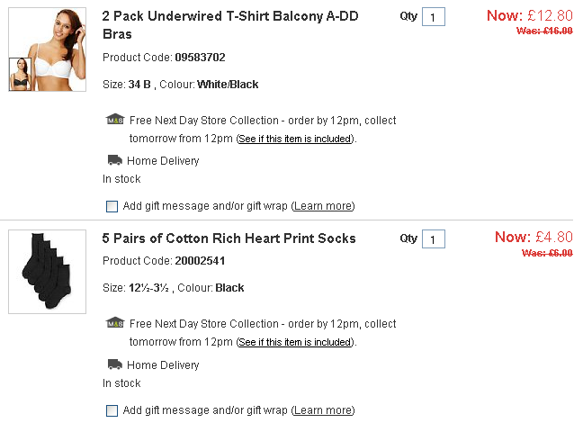Click the M&S store collection icon for the bras
The image size is (583, 423).
[114, 120]
